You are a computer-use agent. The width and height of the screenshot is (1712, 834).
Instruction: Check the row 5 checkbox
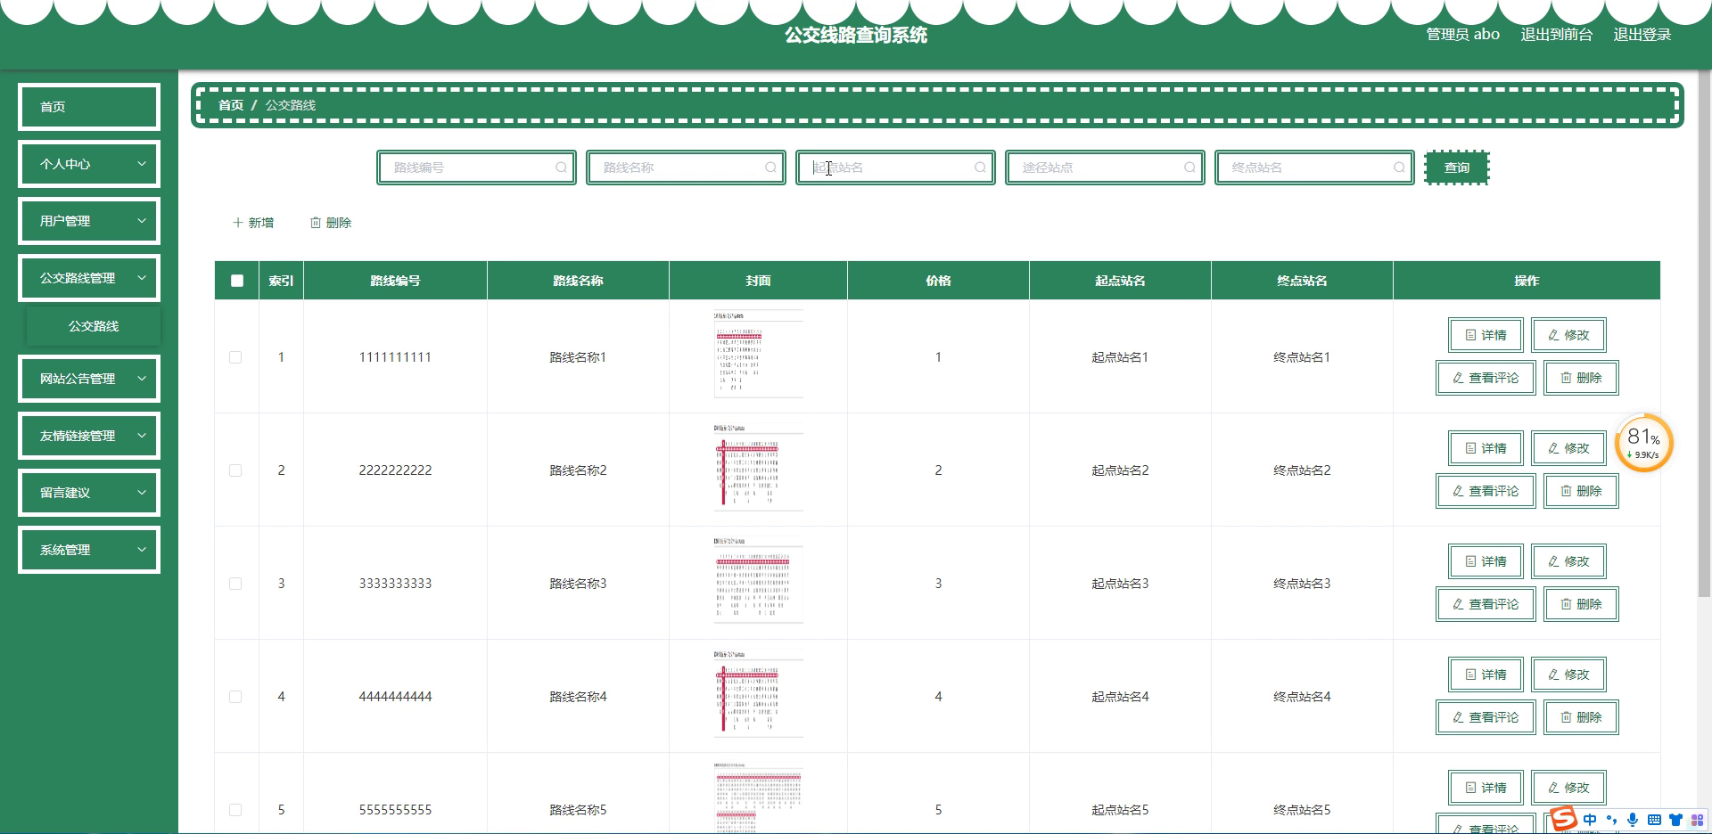point(235,810)
